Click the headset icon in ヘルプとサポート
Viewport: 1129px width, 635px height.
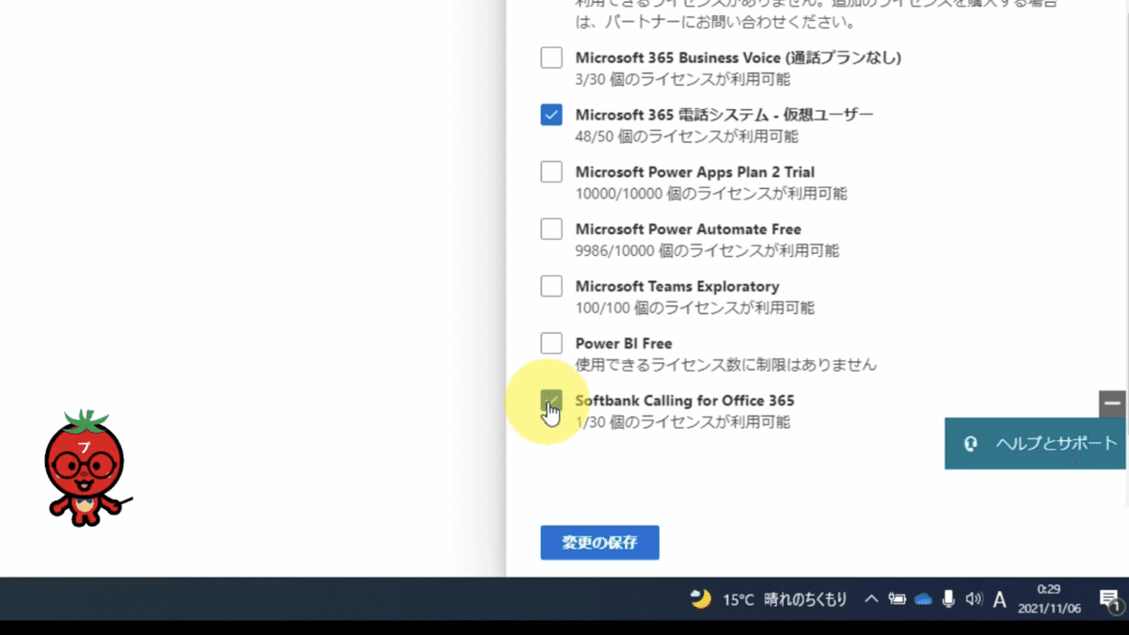click(x=971, y=444)
